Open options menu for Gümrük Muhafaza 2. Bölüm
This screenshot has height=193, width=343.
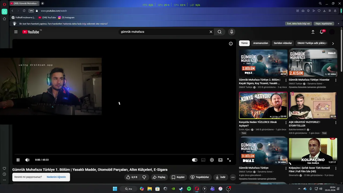(286, 80)
